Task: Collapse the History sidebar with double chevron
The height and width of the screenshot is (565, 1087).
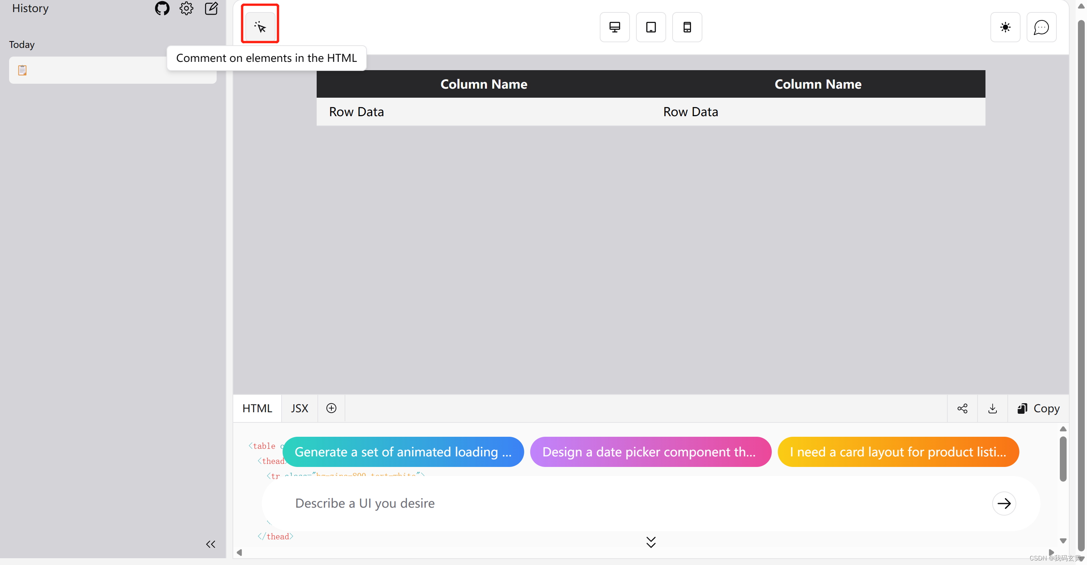Action: pyautogui.click(x=211, y=544)
